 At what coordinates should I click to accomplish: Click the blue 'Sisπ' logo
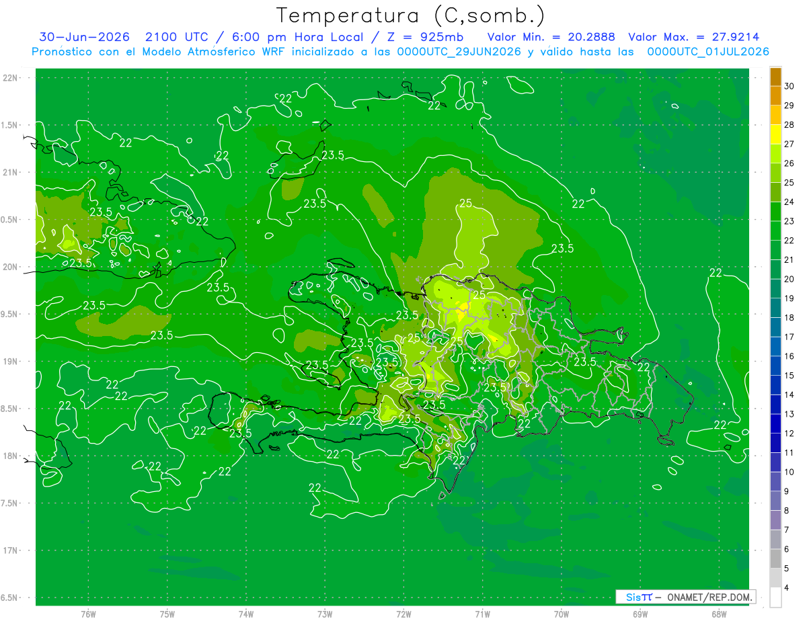point(639,597)
